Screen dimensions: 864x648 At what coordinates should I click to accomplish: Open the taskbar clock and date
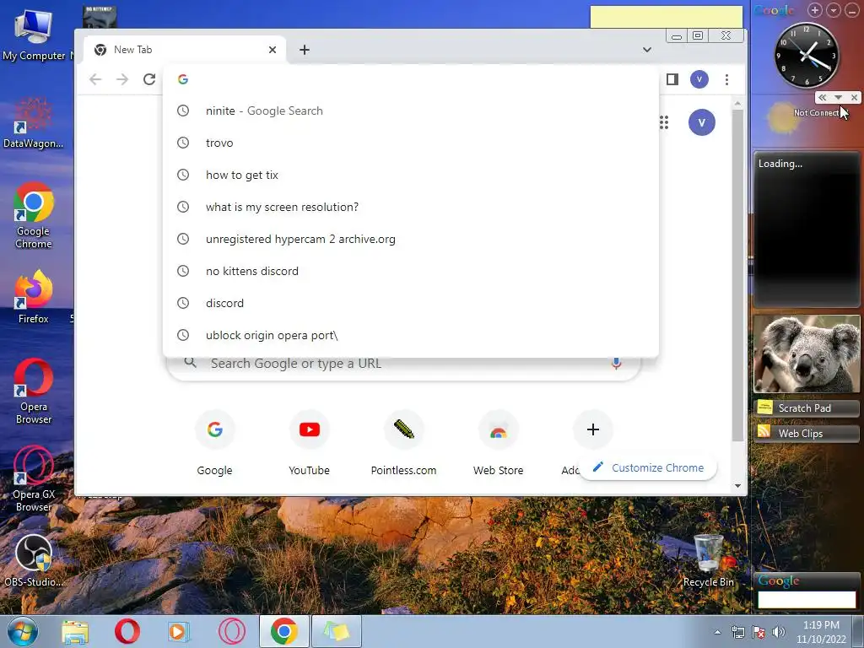click(x=821, y=632)
